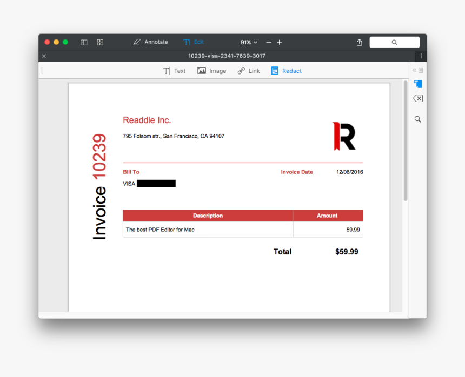The image size is (465, 377).
Task: Click the address 795 Folsom str. text
Action: pyautogui.click(x=174, y=136)
